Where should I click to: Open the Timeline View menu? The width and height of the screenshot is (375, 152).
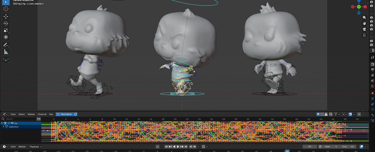tap(13, 147)
